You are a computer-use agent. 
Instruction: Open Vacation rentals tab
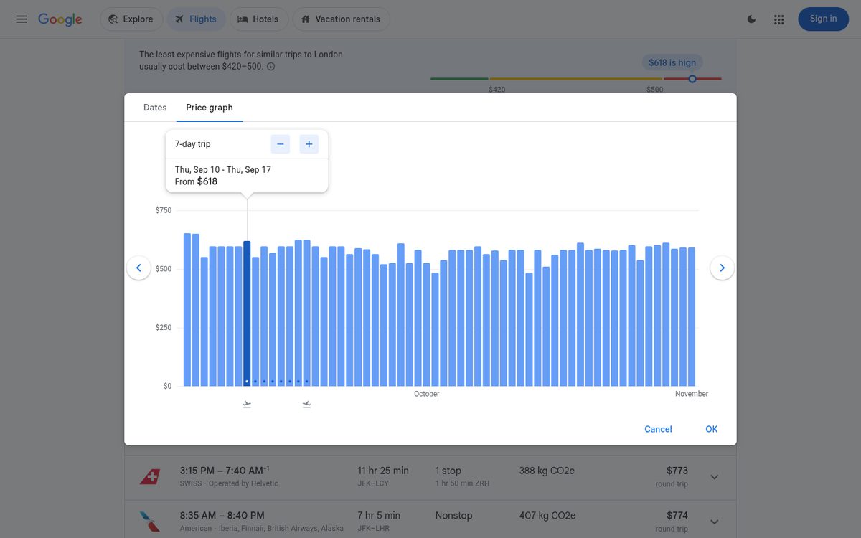click(341, 19)
